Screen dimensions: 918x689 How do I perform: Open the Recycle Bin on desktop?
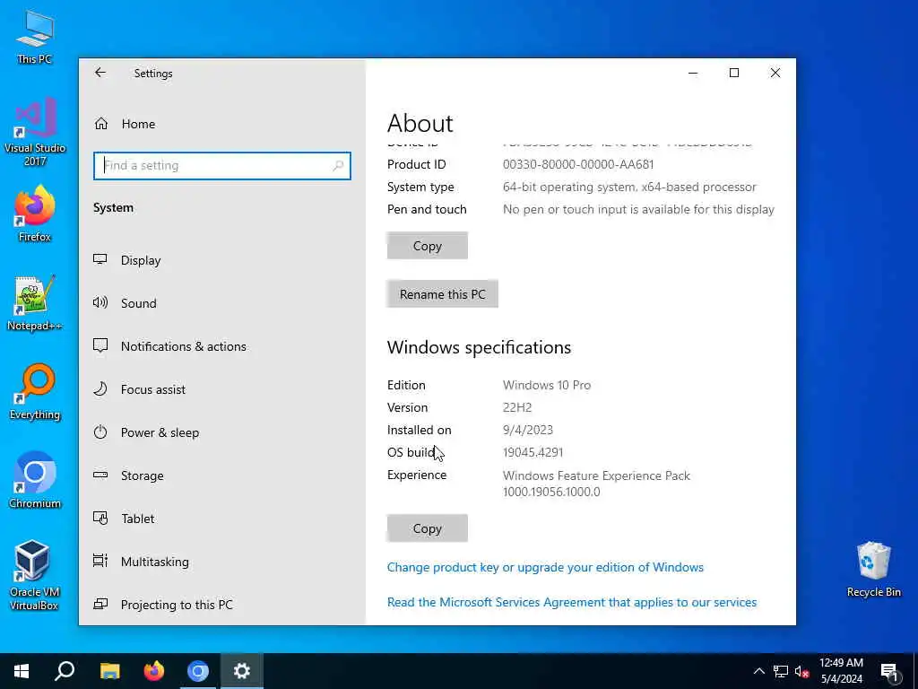click(873, 570)
